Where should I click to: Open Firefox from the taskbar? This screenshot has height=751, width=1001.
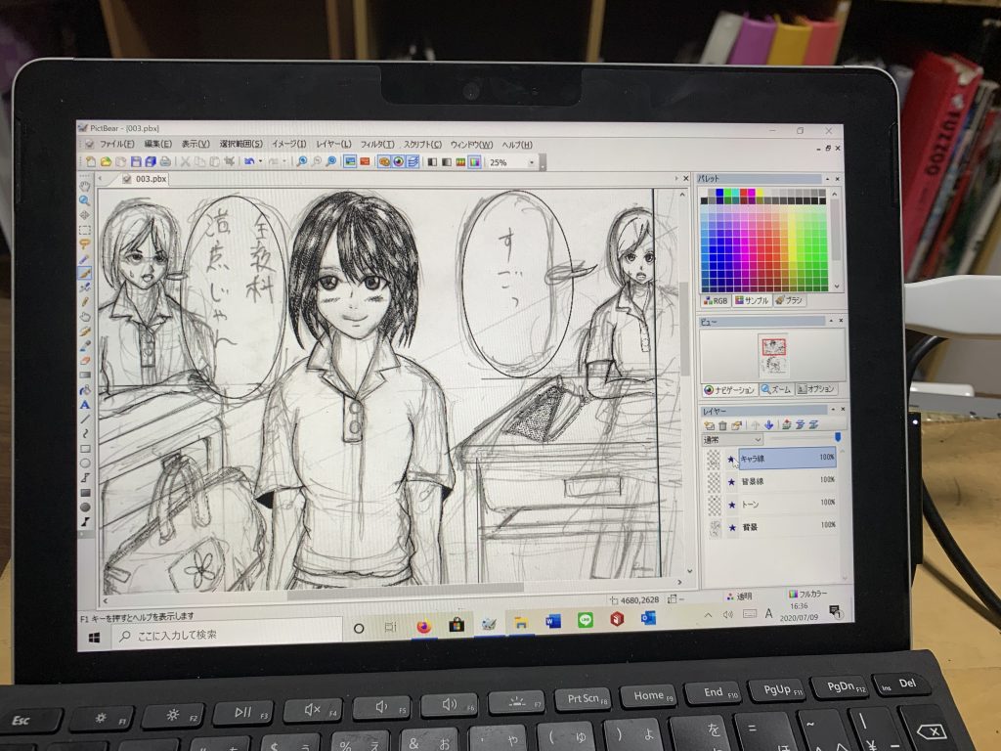[424, 627]
